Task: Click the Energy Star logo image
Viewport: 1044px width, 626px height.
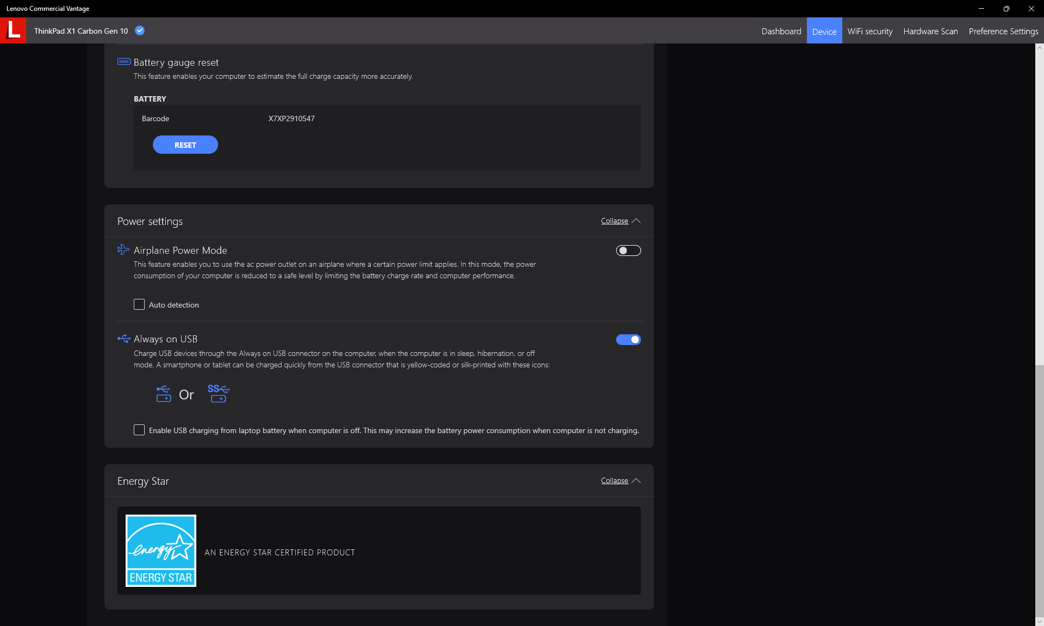Action: [x=161, y=550]
